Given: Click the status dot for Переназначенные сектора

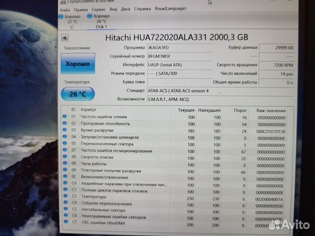Looking at the screenshot, I should click(65, 143).
